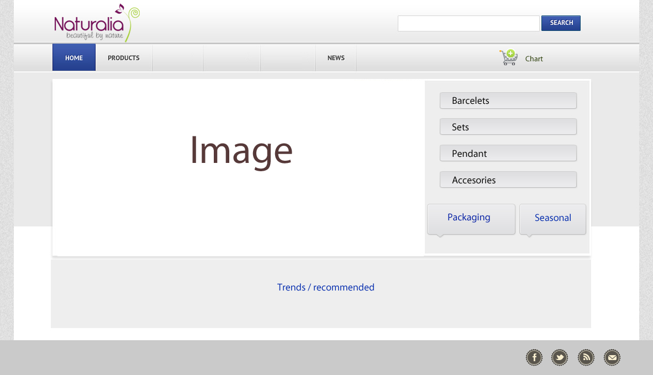The height and width of the screenshot is (375, 653).
Task: Click the email envelope icon
Action: 612,358
